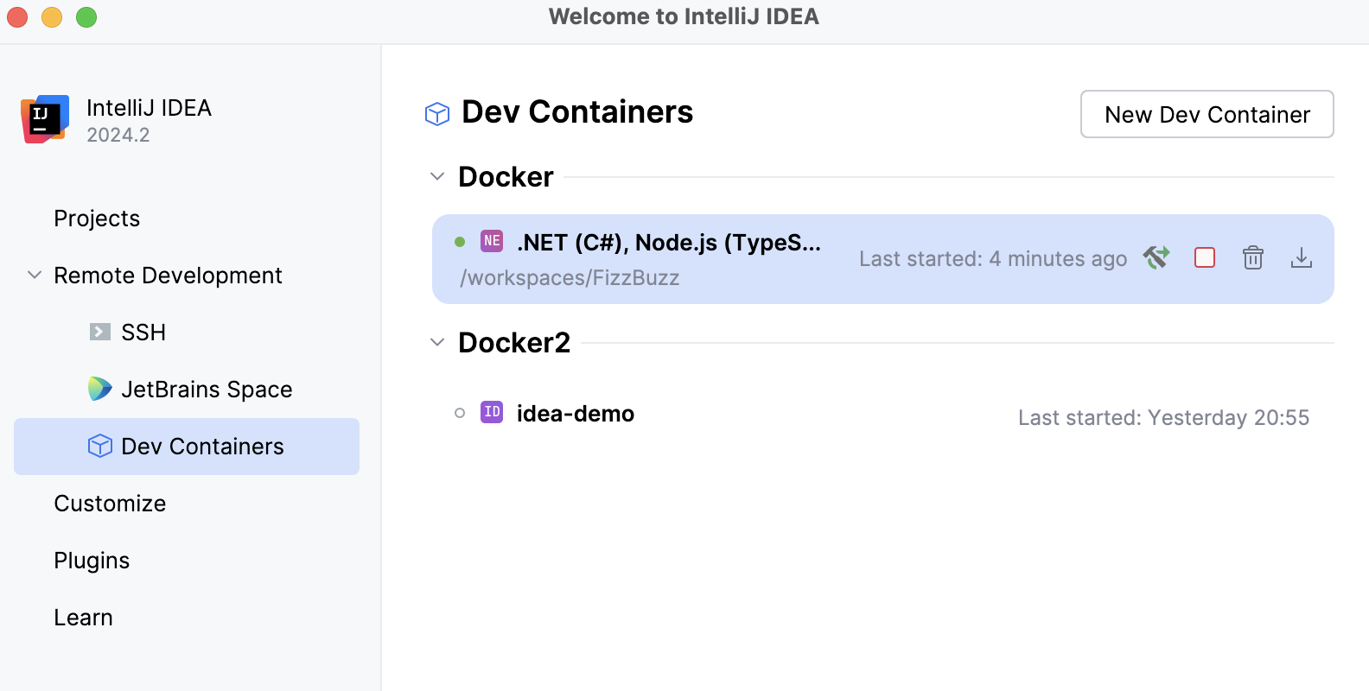This screenshot has height=691, width=1369.
Task: Select the idea-demo container entry
Action: (x=576, y=414)
